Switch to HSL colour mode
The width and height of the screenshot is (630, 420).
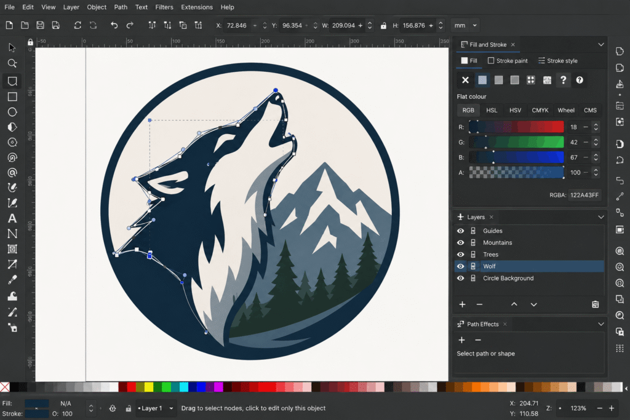coord(492,111)
